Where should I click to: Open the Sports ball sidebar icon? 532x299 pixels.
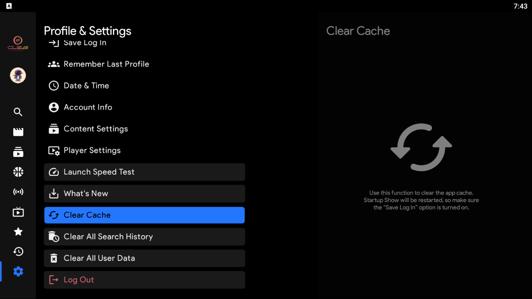(x=18, y=172)
